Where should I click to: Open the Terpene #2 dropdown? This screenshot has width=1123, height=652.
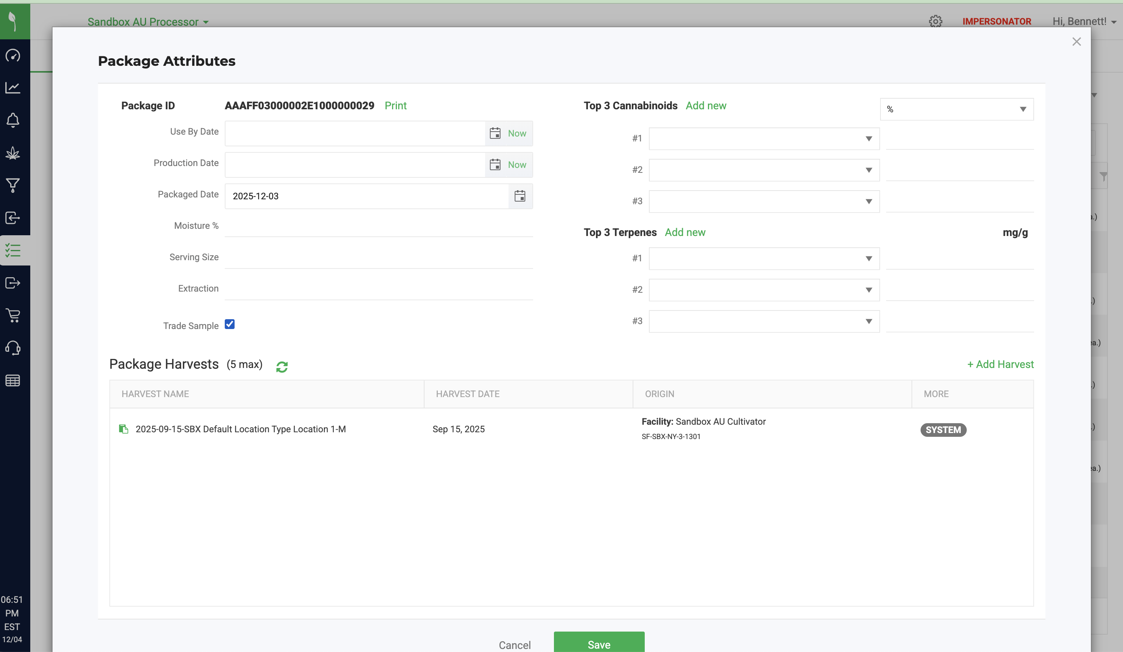coord(764,290)
